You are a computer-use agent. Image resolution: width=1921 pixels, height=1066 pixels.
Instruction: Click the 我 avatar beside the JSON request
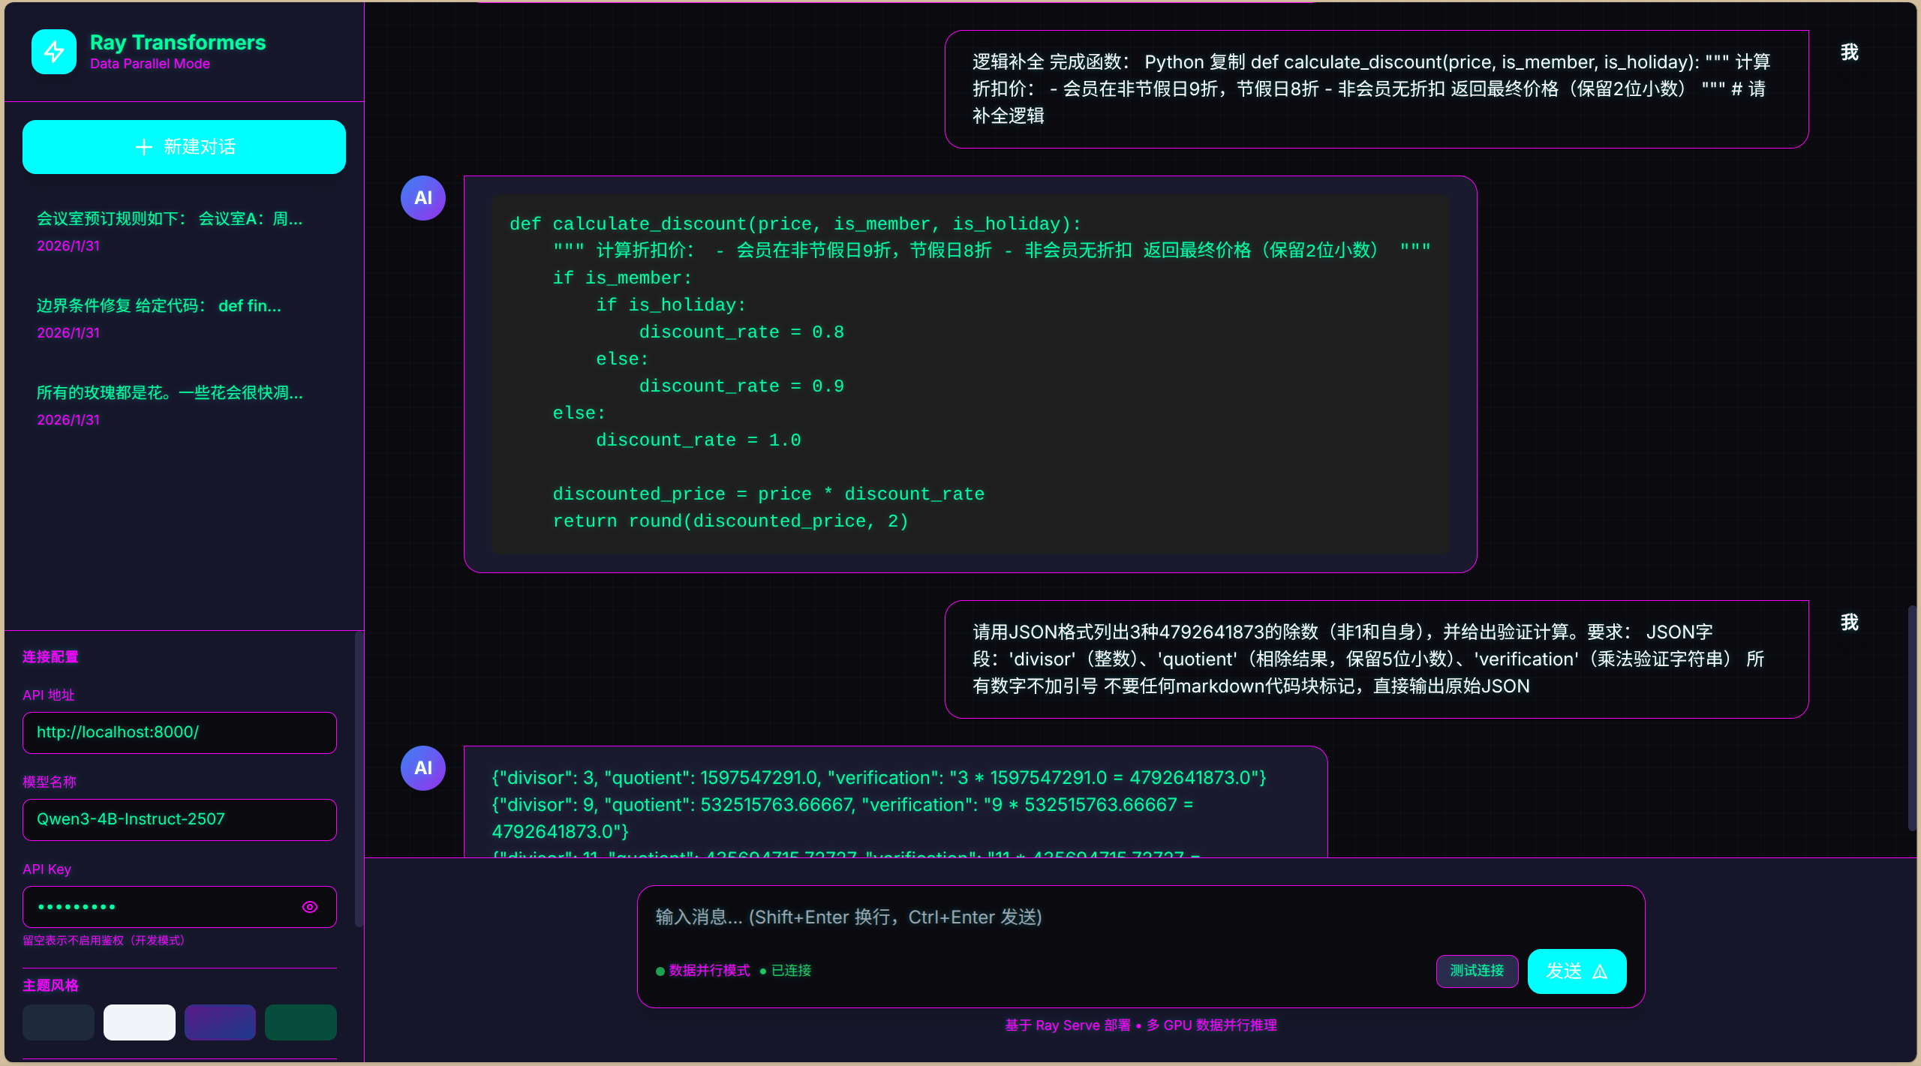(1849, 623)
